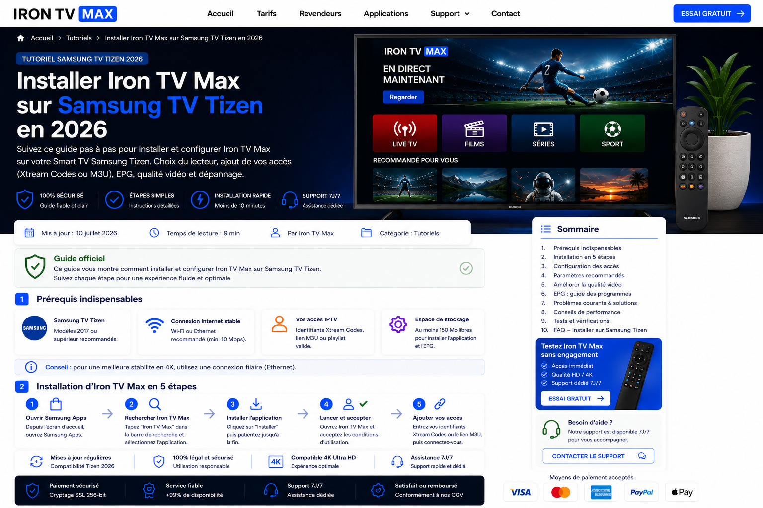The image size is (763, 508).
Task: Click the Wi-Fi icon for Connexion Internet
Action: [x=154, y=325]
